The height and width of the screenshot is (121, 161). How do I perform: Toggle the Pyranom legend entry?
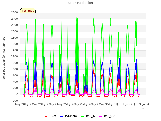coord(68,116)
